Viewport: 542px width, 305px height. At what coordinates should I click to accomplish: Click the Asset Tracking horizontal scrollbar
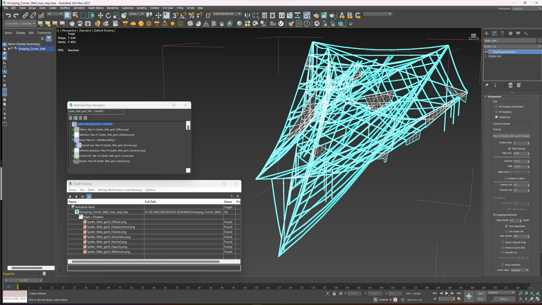tap(146, 262)
